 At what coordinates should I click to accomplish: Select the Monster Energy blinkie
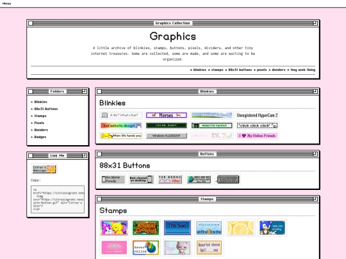[x=212, y=125]
